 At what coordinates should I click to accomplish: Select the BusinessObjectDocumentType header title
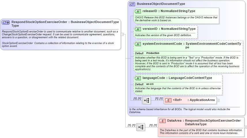coord(161,4)
